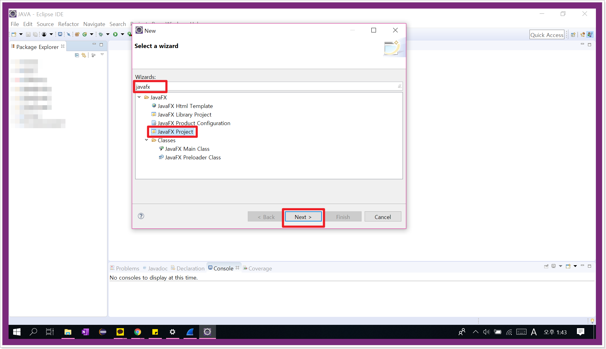The width and height of the screenshot is (606, 349).
Task: Click the Debug bug icon
Action: pyautogui.click(x=101, y=34)
